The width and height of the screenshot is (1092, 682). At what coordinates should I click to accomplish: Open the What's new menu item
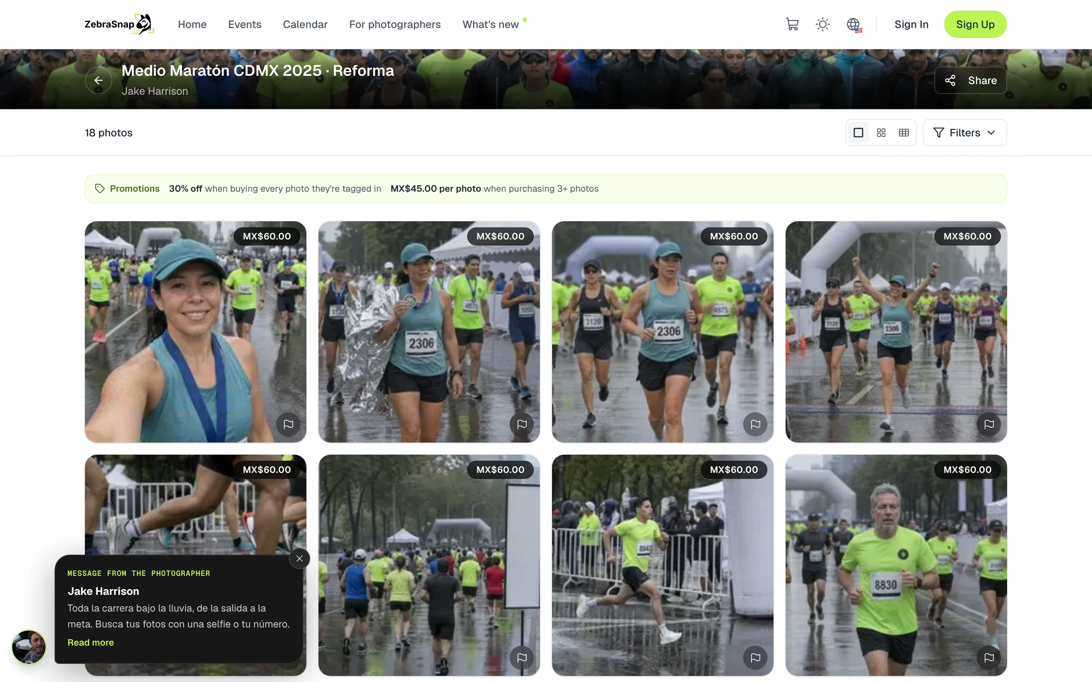(x=491, y=24)
